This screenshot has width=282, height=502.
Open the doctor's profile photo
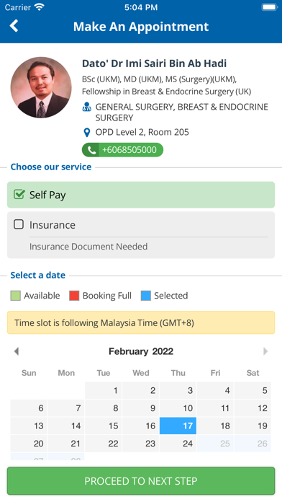(41, 88)
